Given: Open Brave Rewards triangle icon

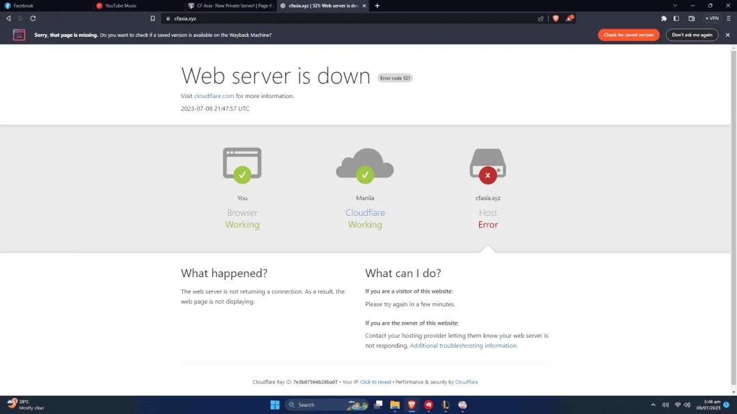Looking at the screenshot, I should 569,18.
